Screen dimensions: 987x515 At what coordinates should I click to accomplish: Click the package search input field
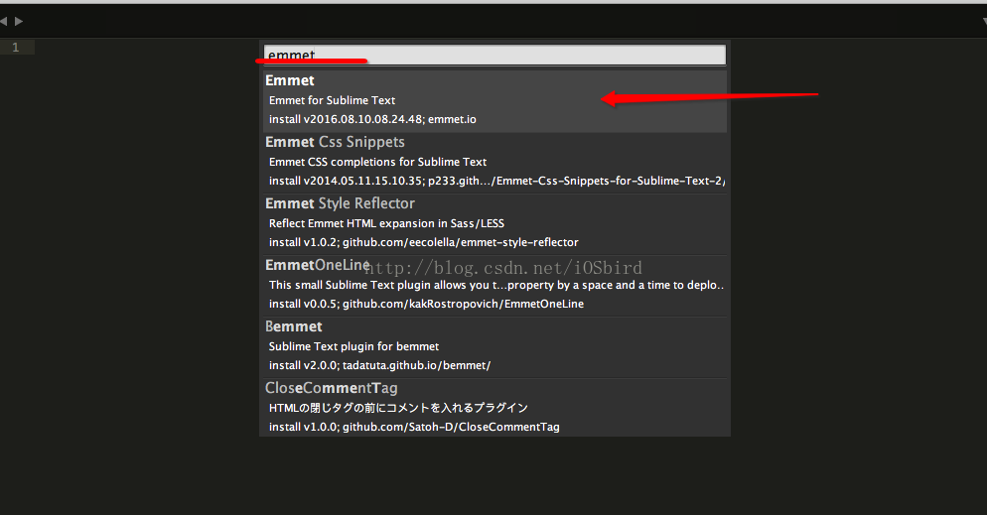coord(494,55)
